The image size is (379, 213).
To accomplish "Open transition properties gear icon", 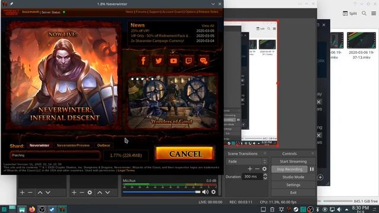I will (265, 169).
